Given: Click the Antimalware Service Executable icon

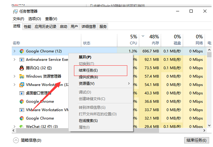Looking at the screenshot, I should 22,60.
